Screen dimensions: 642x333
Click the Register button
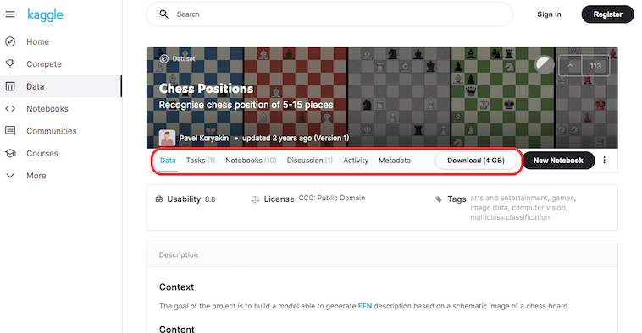(x=607, y=14)
